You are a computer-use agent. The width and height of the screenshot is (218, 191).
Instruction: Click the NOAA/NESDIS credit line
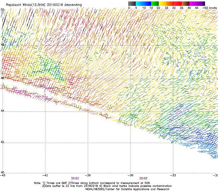point(127,189)
